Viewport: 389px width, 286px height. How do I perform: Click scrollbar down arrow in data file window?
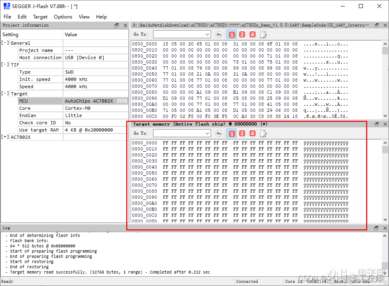[385, 116]
